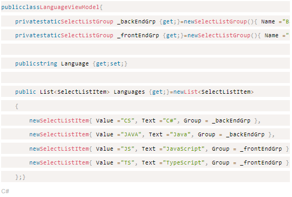Click the publicstring keyword on Language line
292x197 pixels.
tap(36, 63)
